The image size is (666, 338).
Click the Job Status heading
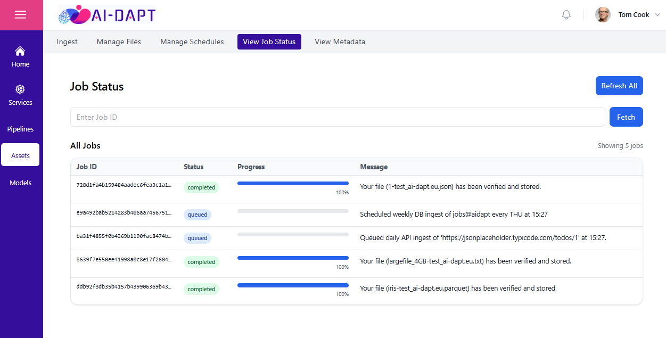coord(97,87)
